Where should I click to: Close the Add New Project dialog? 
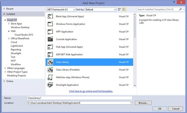pos(181,2)
